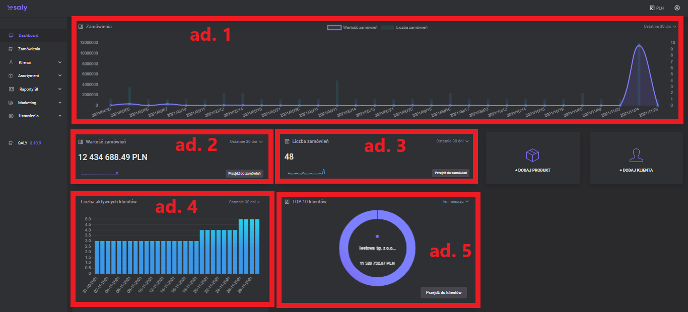Click the Zamówienia cart icon in sidebar
This screenshot has height=312, width=688.
click(11, 49)
